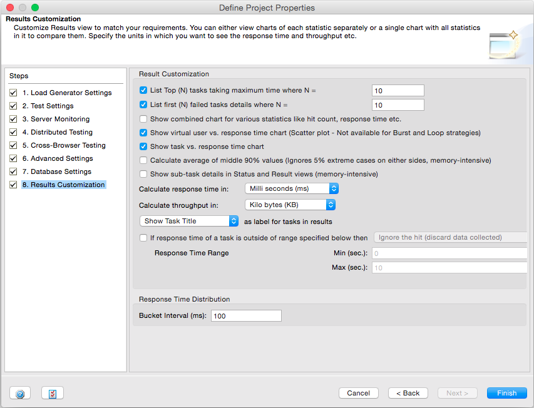Enable Calculate average of middle 90% values
Image resolution: width=534 pixels, height=408 pixels.
143,160
